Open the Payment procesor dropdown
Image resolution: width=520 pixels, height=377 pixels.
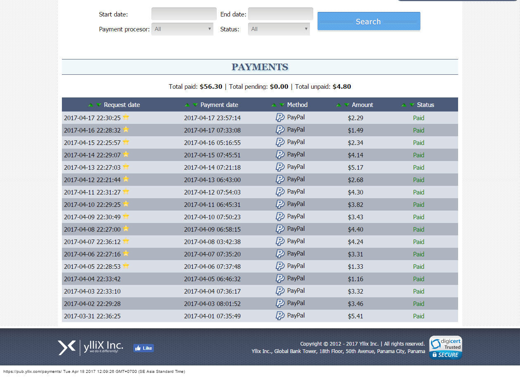[182, 29]
